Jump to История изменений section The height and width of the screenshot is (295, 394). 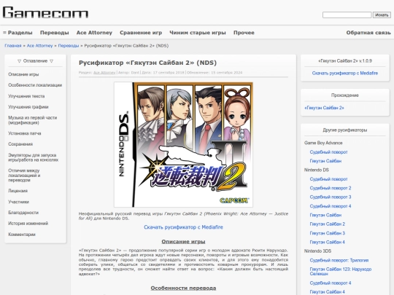[x=28, y=224]
